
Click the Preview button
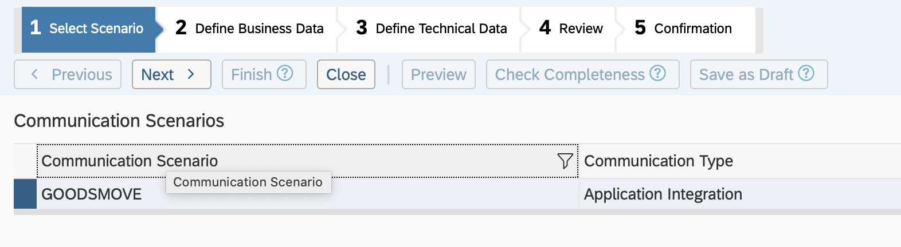click(x=438, y=74)
